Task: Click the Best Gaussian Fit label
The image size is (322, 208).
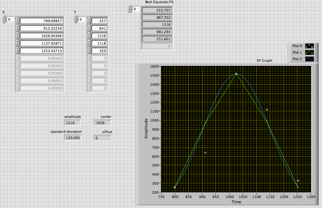Action: (159, 2)
